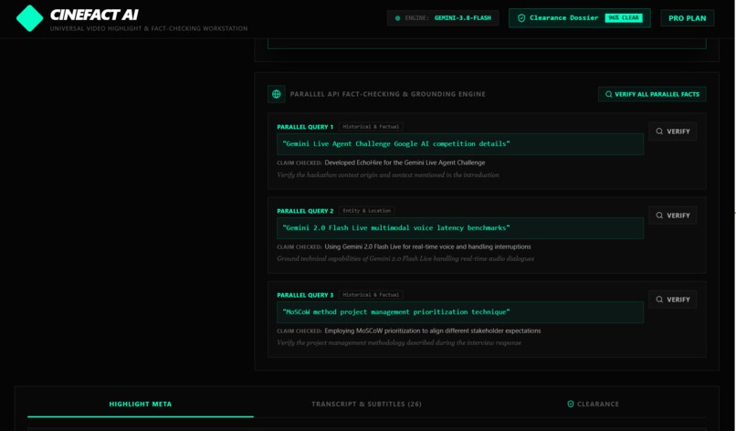
Task: Click the project management methodology note
Action: click(399, 342)
